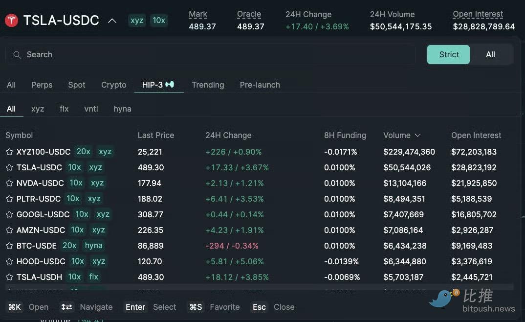Sort by the Open Interest column header
Image resolution: width=525 pixels, height=322 pixels.
coord(476,135)
